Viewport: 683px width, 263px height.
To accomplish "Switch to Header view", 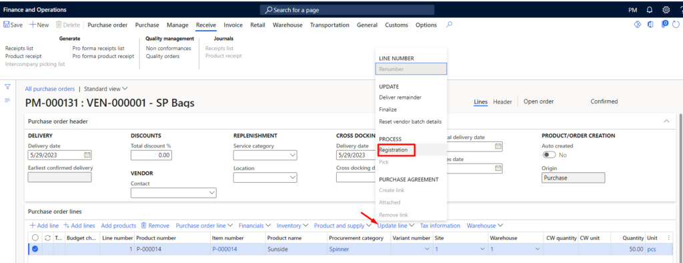I will (x=502, y=101).
